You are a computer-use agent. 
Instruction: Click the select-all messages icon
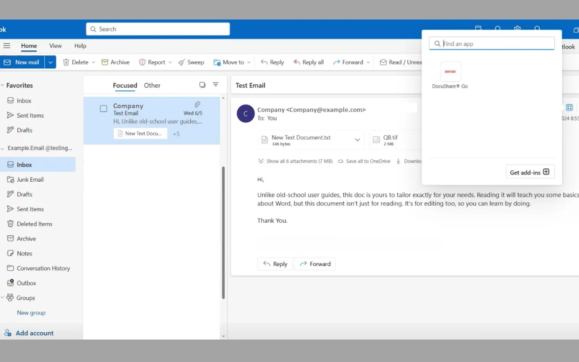coord(202,85)
